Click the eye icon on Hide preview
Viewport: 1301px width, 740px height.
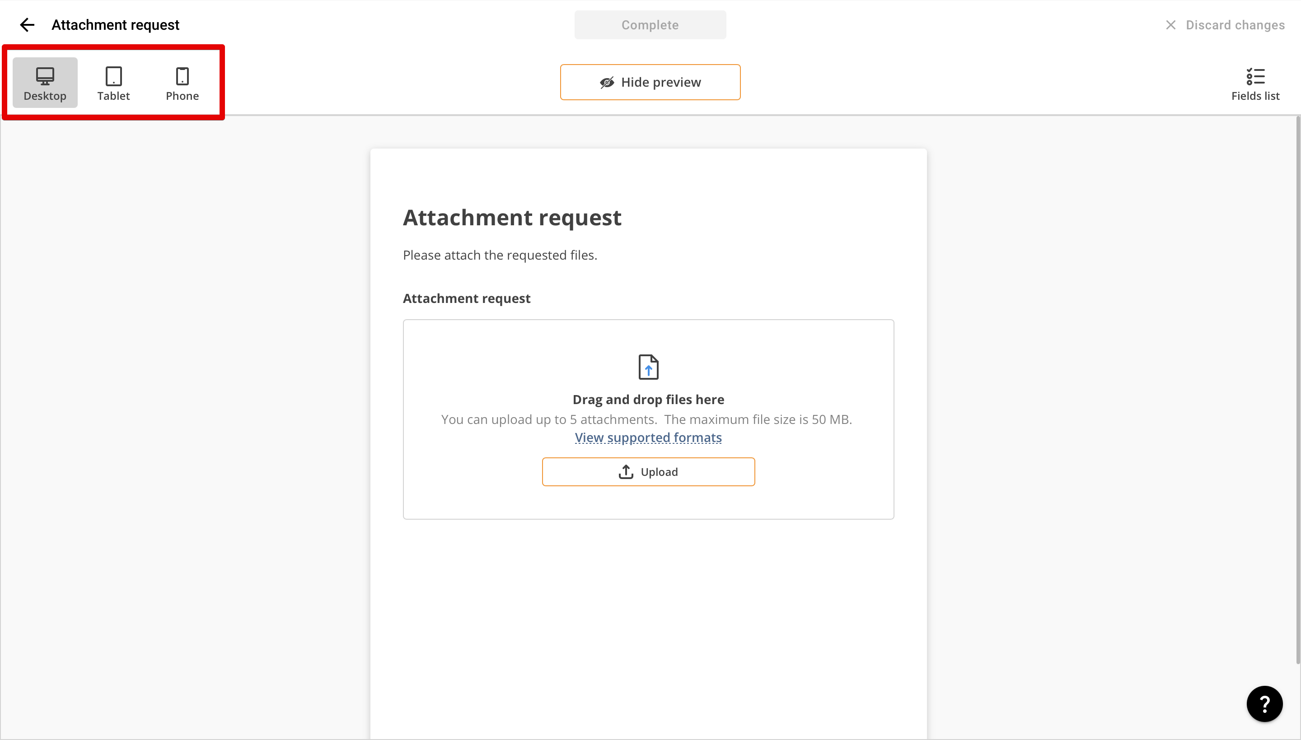(x=607, y=82)
